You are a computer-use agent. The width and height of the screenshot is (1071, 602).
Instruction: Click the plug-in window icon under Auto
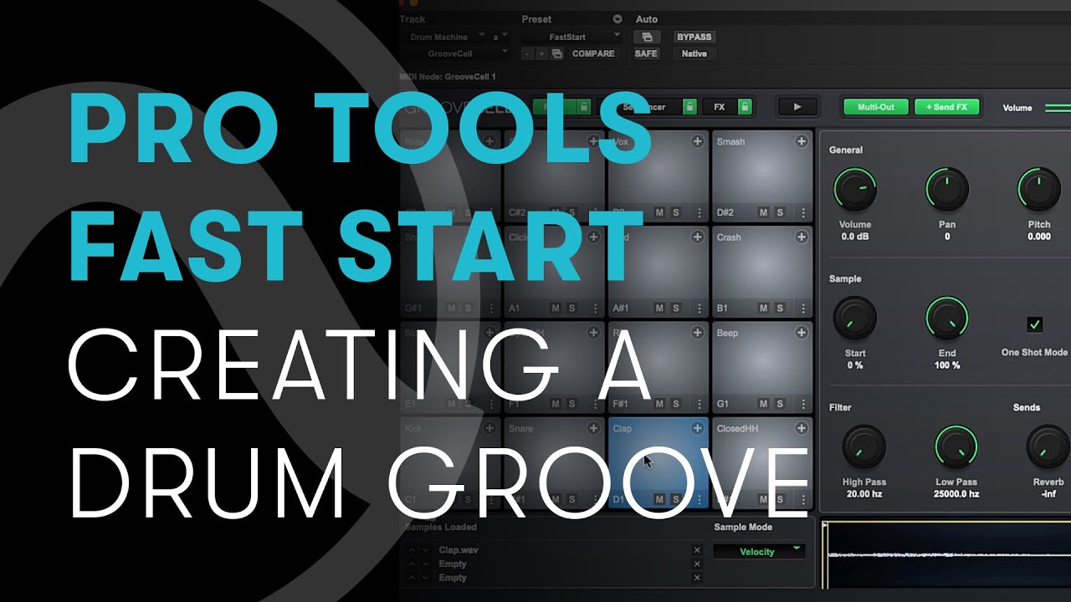click(x=647, y=37)
